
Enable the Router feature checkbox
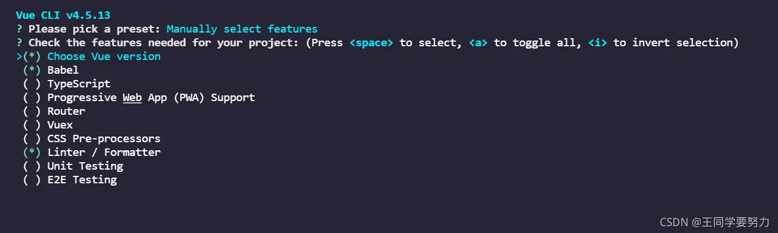(31, 111)
